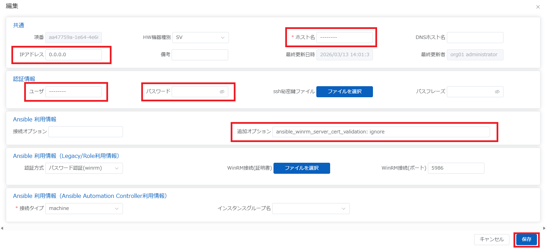Click the 編集 dialog title
Image resolution: width=547 pixels, height=251 pixels.
tap(12, 6)
